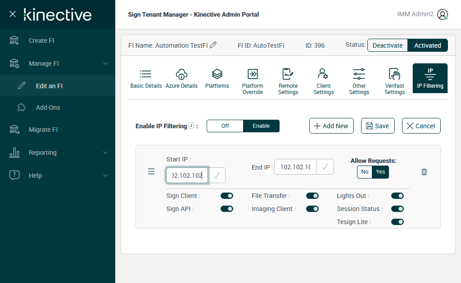Open the IMM Admin2 user profile icon
Viewport: 461px width, 283px height.
(442, 14)
